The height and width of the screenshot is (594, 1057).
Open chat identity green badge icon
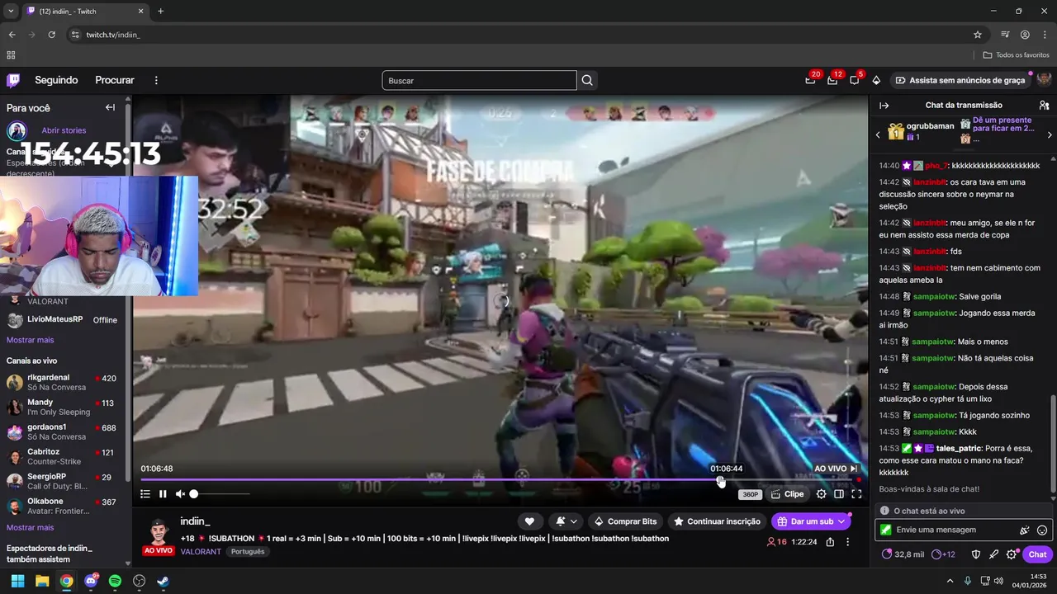pos(886,530)
